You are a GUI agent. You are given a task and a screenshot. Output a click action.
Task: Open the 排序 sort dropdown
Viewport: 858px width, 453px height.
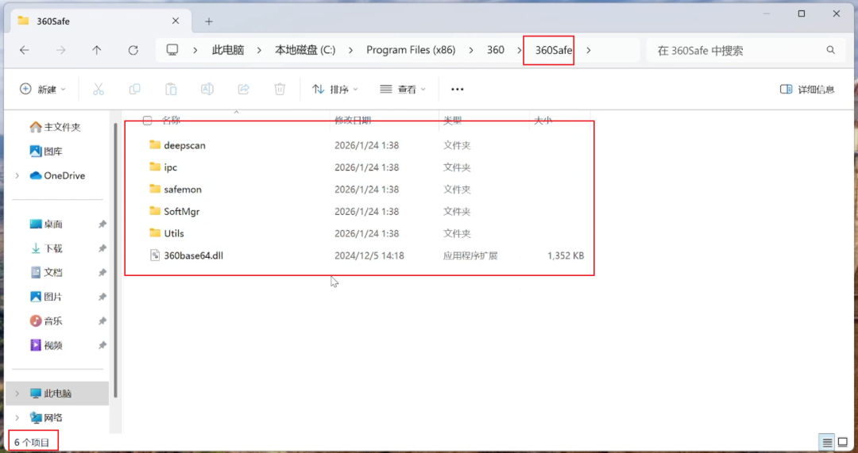tap(335, 89)
